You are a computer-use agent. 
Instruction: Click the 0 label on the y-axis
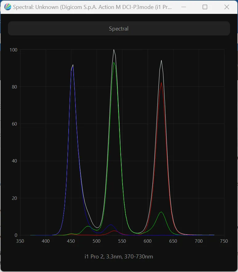16,235
